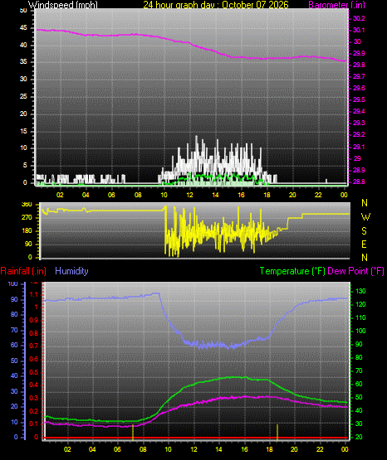Click the green "Temperature (°F)" legend label

(x=292, y=271)
